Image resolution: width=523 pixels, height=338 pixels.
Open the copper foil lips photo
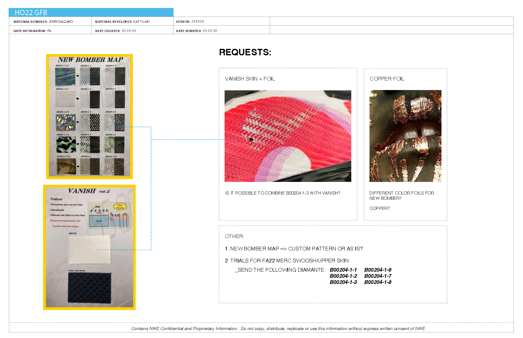(x=405, y=136)
